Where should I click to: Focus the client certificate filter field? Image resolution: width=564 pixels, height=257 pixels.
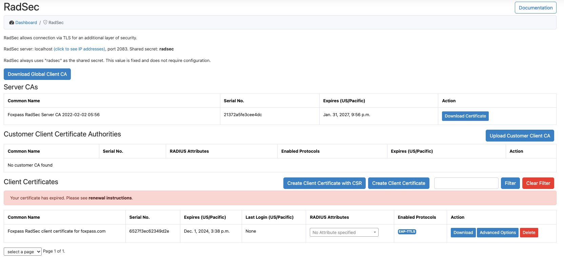point(466,183)
